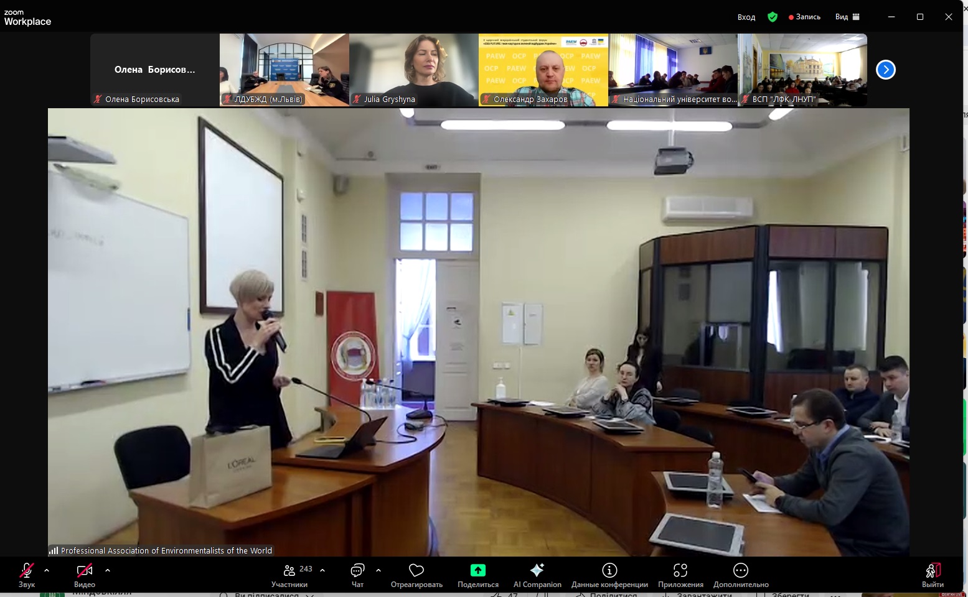Open AI Companion
This screenshot has height=597, width=968.
click(537, 575)
